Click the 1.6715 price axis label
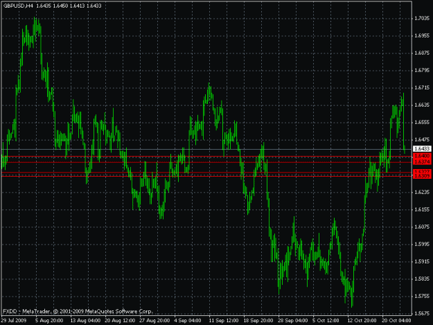Screen dimensions: 433x325 (422, 88)
